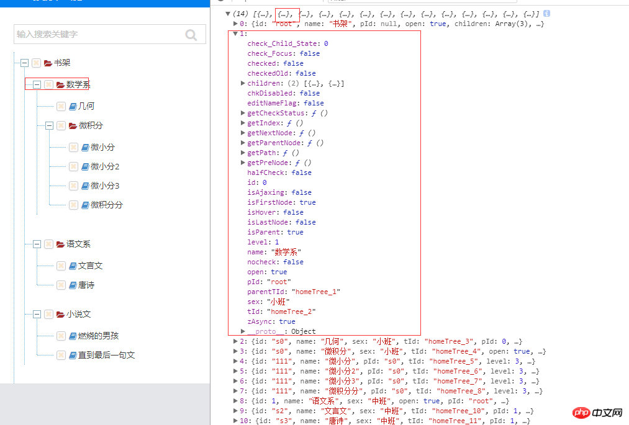Screen dimensions: 629x425
Task: Click the 唐诗 book icon
Action: pyautogui.click(x=73, y=285)
